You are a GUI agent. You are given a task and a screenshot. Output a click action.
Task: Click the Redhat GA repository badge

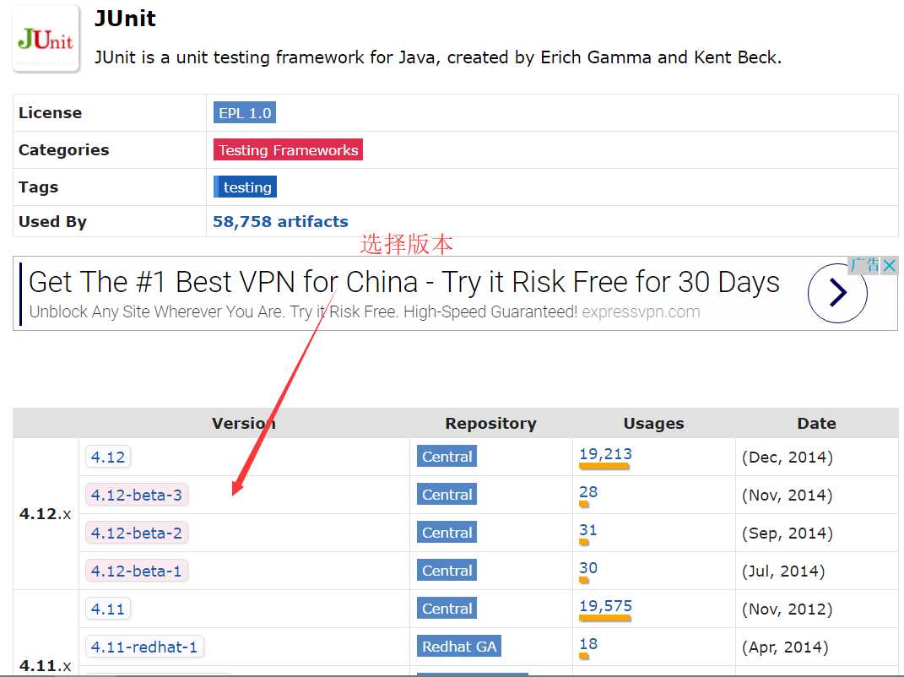click(459, 647)
